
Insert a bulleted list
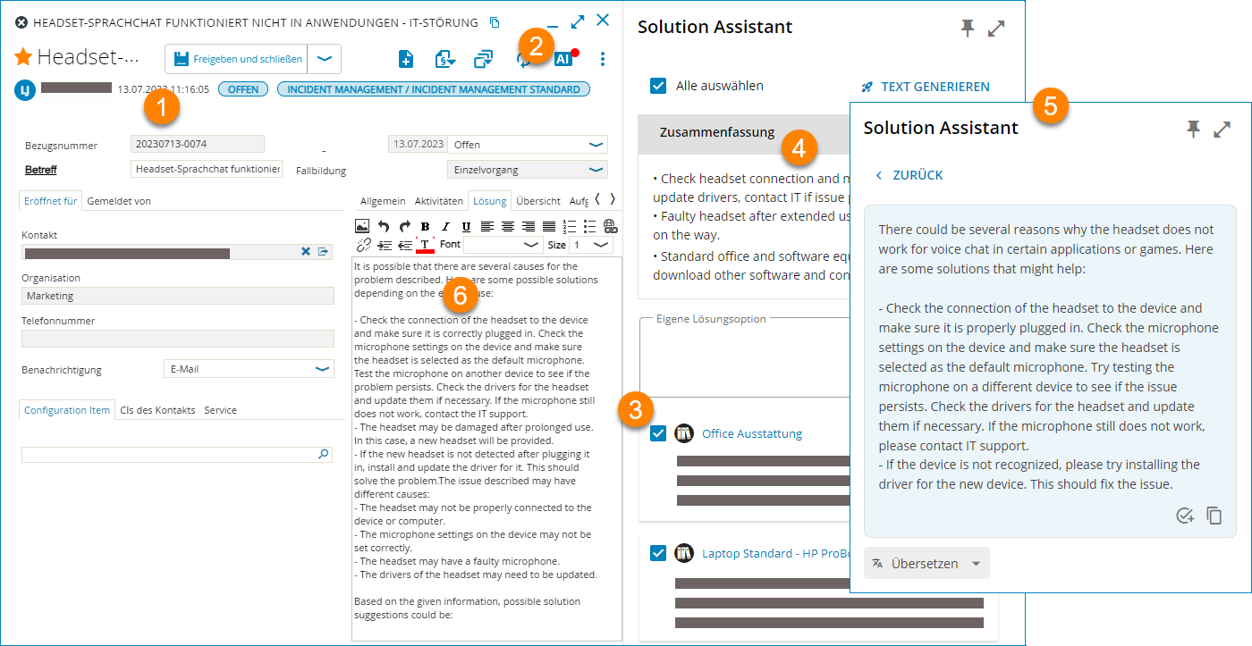pyautogui.click(x=590, y=226)
